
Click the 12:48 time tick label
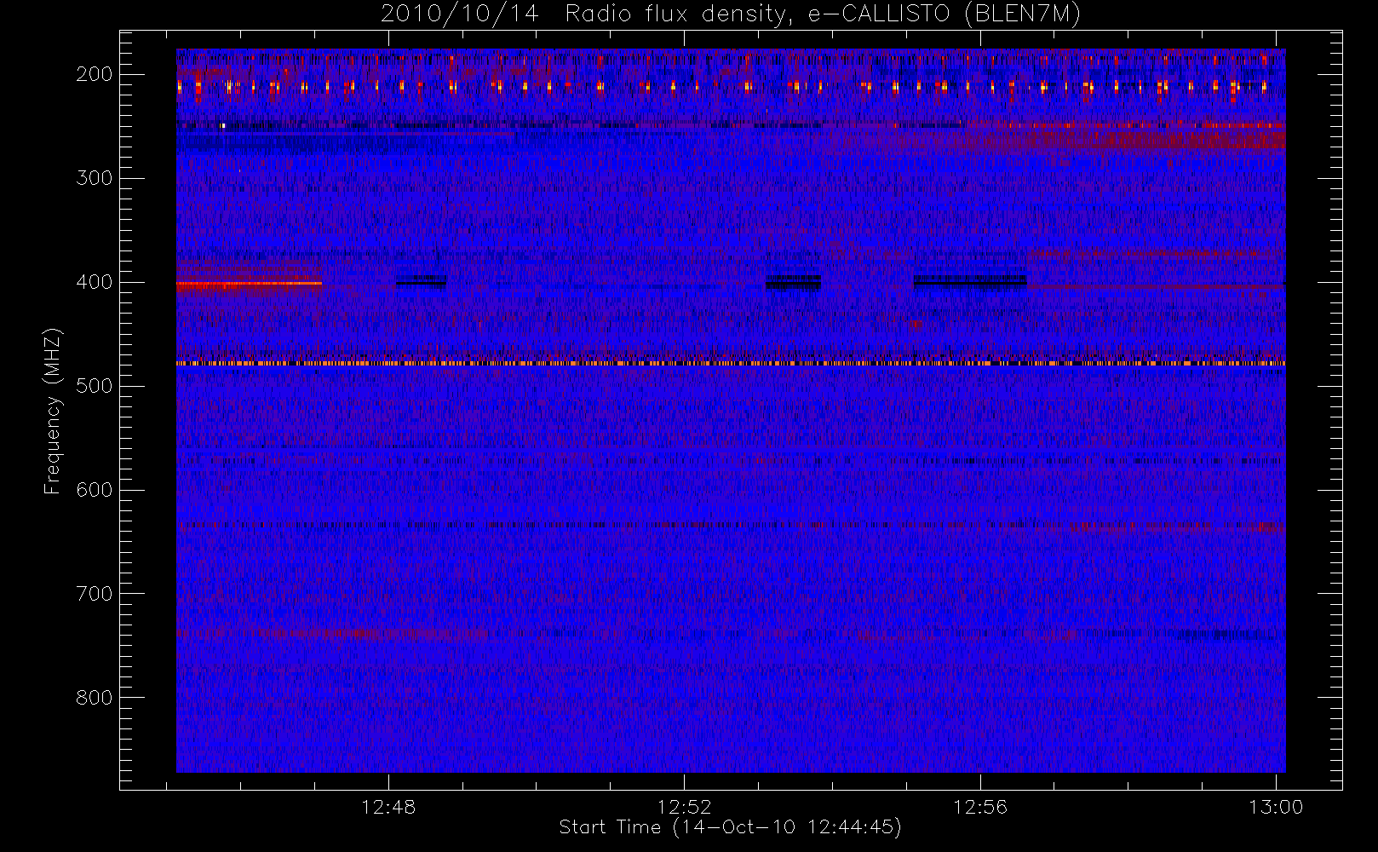(x=388, y=807)
